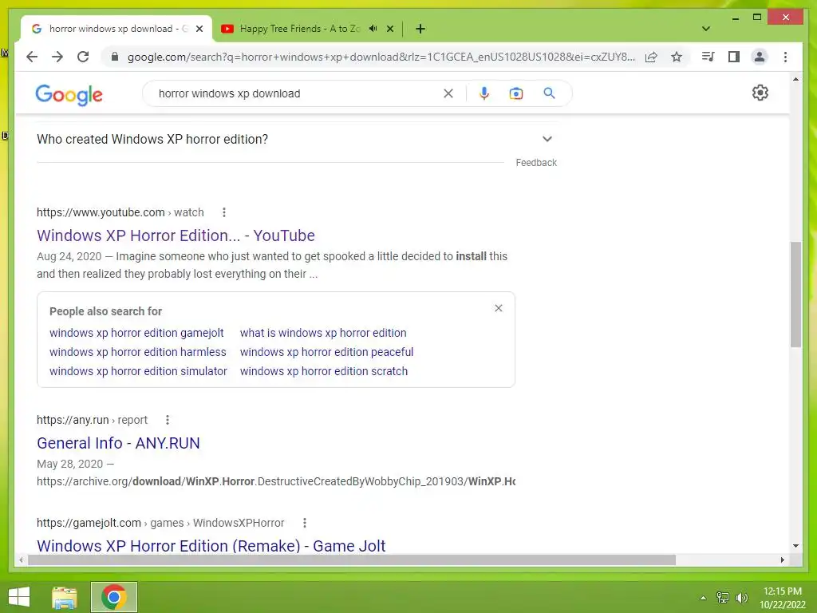Open the Windows Start menu

[x=19, y=597]
